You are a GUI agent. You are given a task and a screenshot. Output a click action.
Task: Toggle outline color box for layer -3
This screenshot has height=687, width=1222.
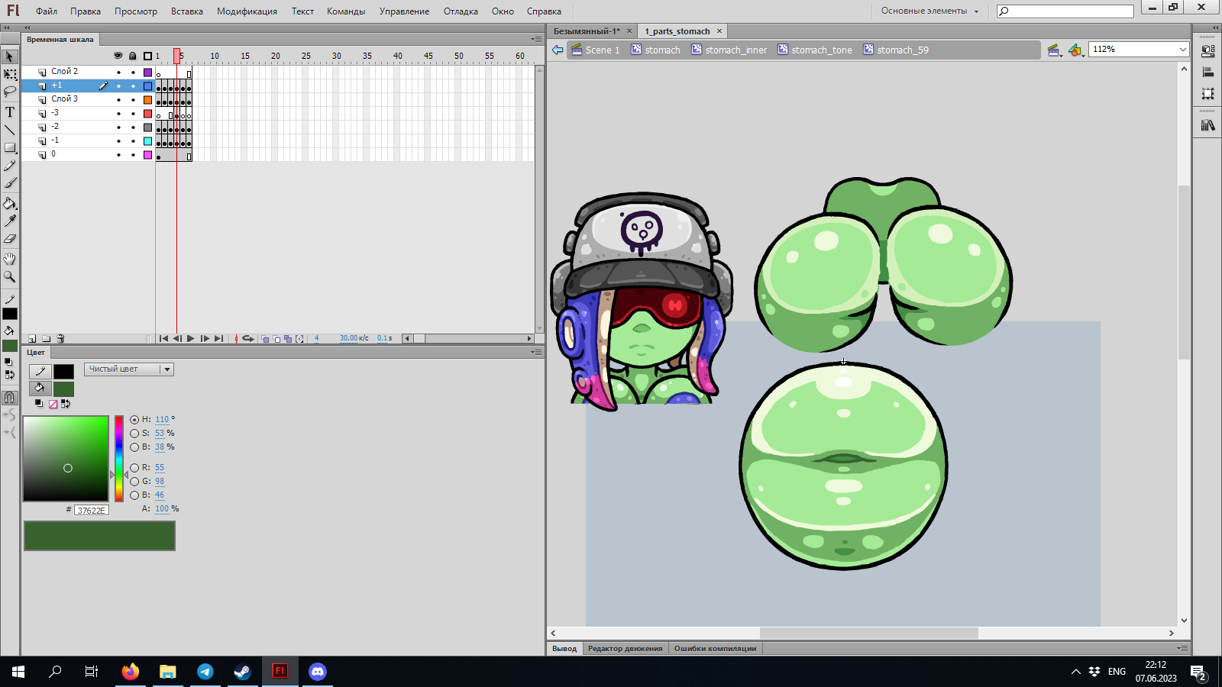coord(148,114)
